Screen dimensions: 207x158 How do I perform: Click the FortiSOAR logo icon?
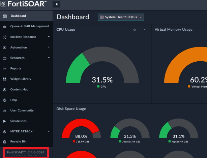click(3, 4)
